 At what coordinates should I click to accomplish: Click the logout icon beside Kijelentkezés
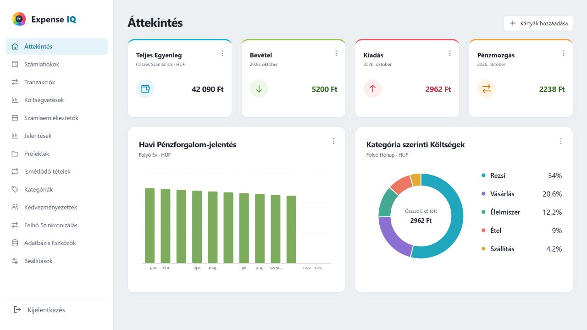[x=17, y=310]
